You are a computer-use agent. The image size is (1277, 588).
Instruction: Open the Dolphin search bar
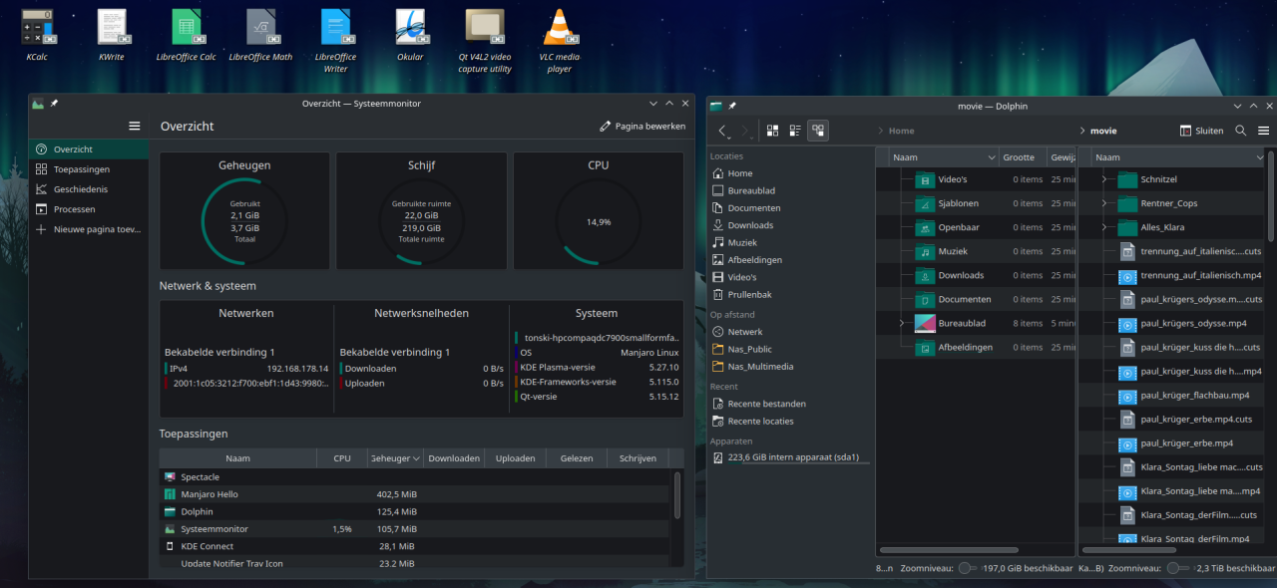coord(1239,130)
